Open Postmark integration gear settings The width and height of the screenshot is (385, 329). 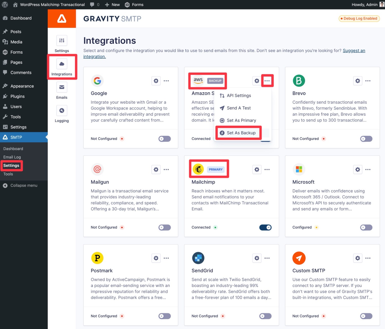156,258
